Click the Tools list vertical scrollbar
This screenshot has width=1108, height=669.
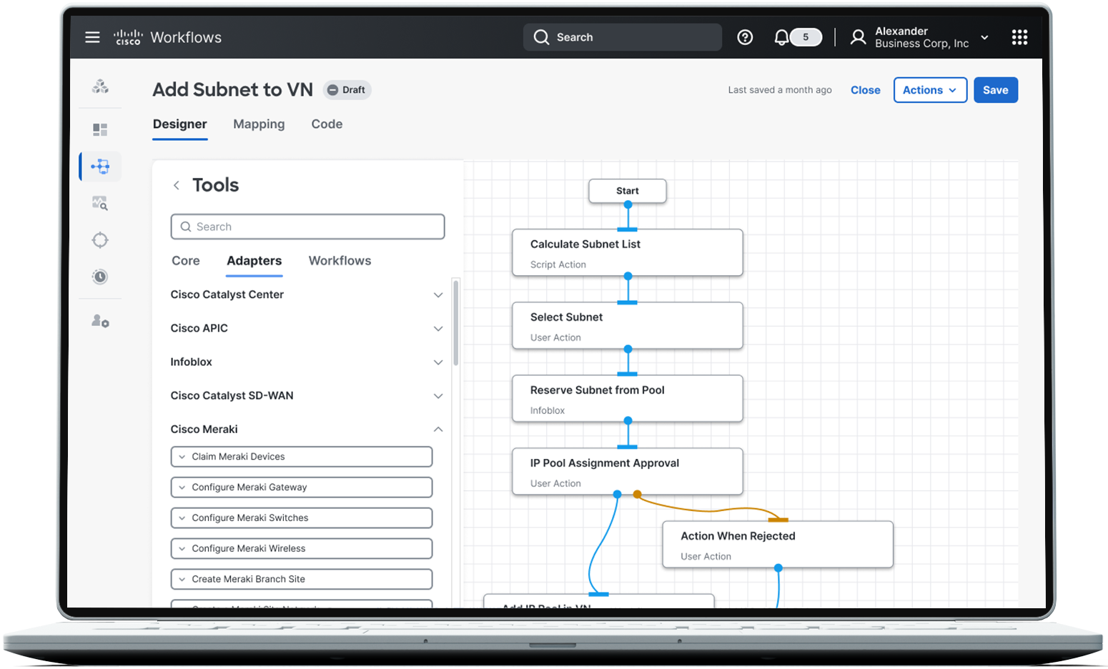pyautogui.click(x=455, y=322)
